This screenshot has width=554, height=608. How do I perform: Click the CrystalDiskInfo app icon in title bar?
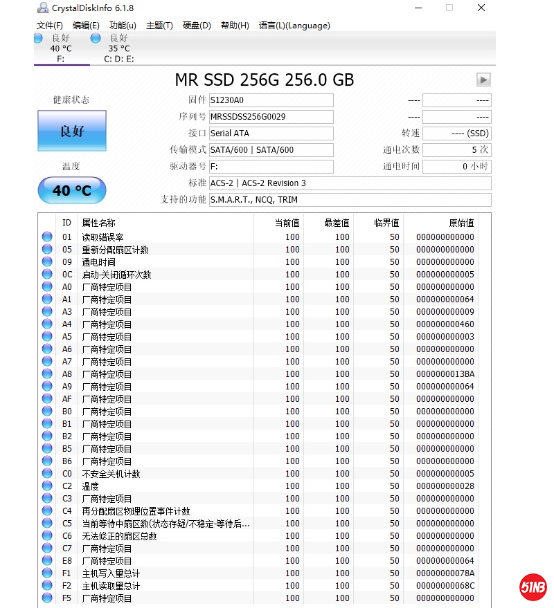pyautogui.click(x=42, y=8)
